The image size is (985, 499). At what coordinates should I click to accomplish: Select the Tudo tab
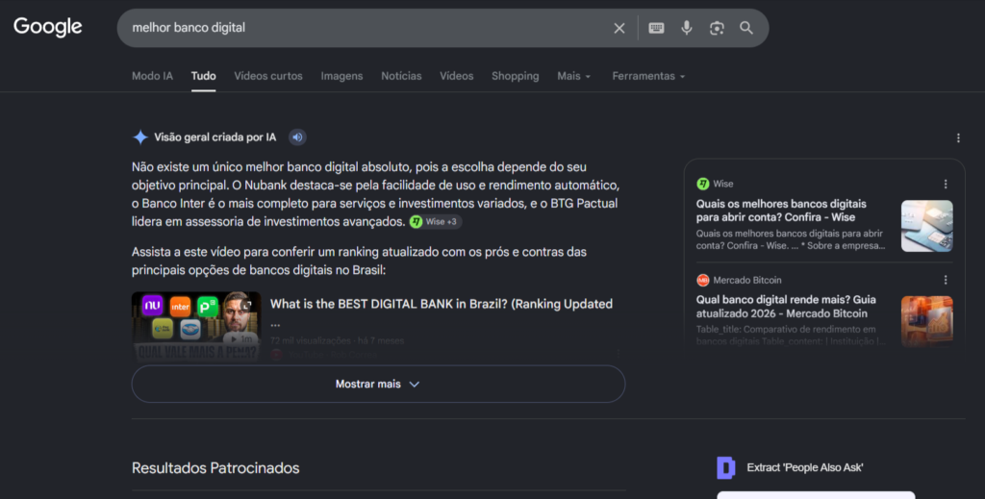point(204,76)
